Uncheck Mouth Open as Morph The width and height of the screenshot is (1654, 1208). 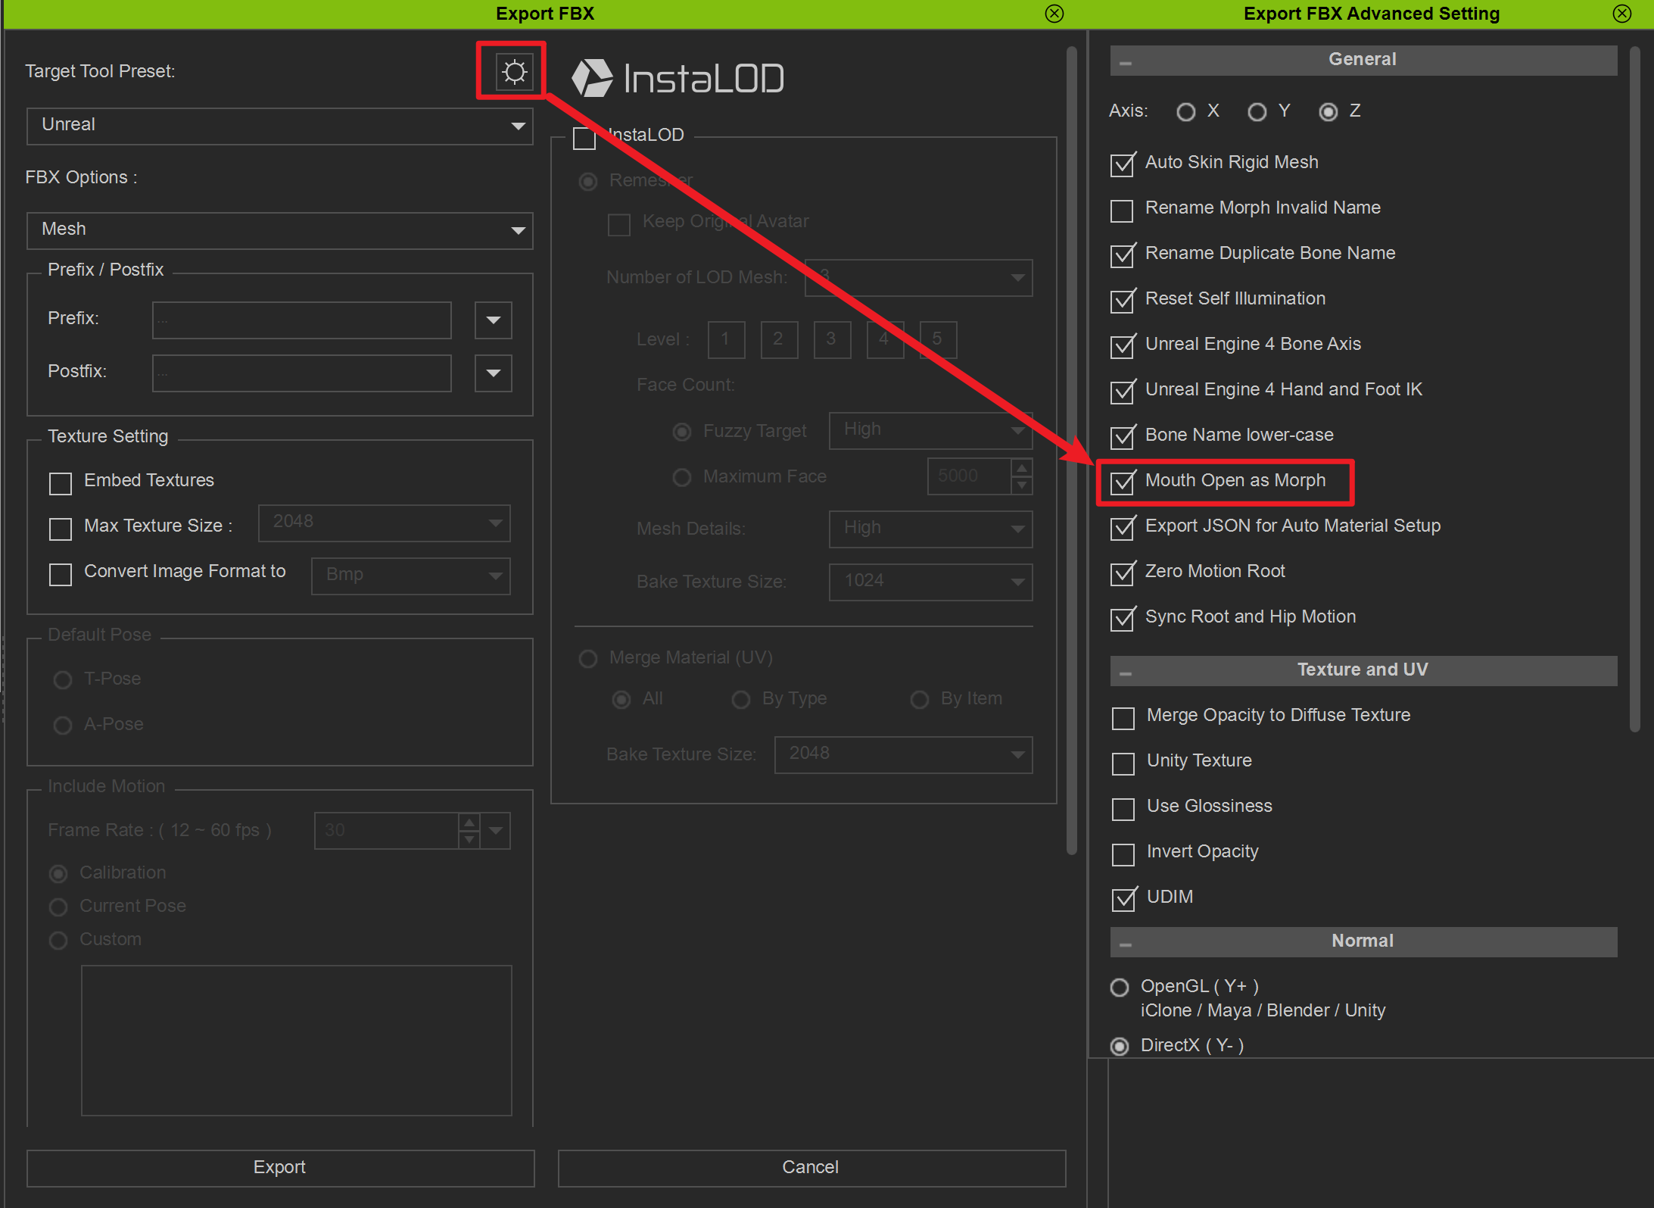[x=1122, y=482]
